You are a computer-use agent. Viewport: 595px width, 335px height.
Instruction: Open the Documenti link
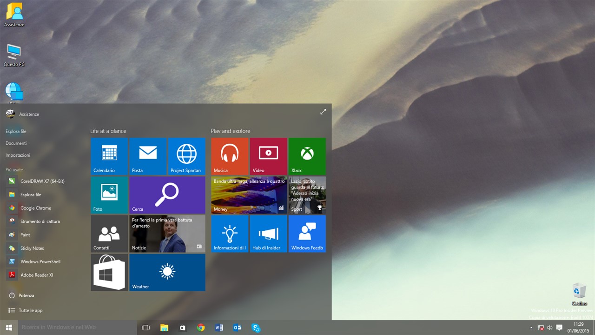coord(16,143)
